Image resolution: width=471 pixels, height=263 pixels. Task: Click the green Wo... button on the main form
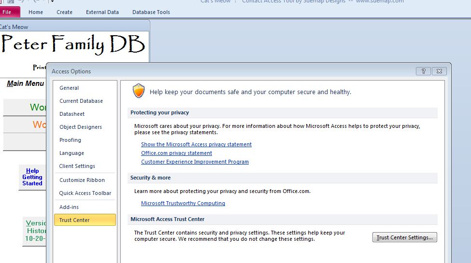pyautogui.click(x=25, y=107)
